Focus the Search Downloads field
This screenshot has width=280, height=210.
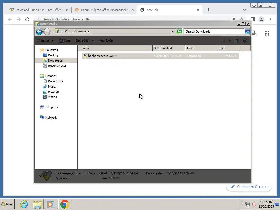[x=214, y=31]
